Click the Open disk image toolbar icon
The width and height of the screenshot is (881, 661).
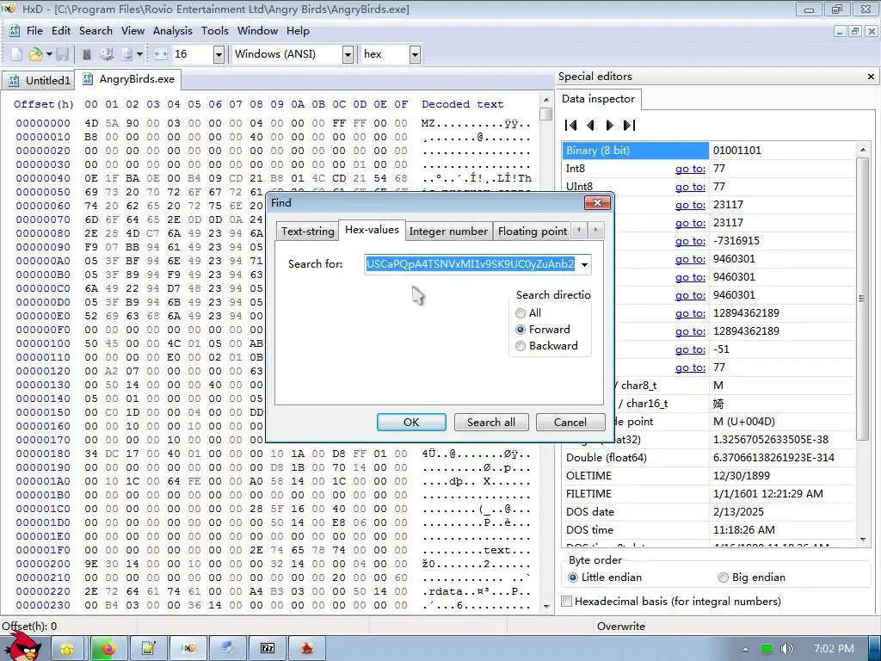tap(127, 54)
